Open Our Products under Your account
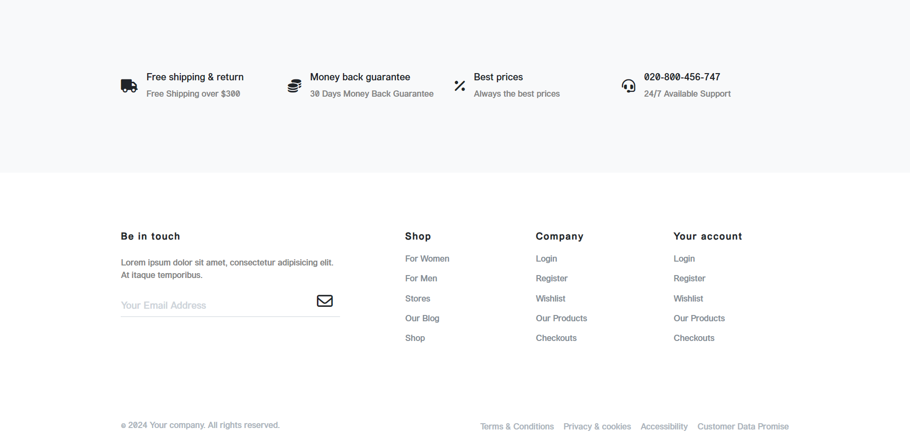Viewport: 910px width, 441px height. 699,318
